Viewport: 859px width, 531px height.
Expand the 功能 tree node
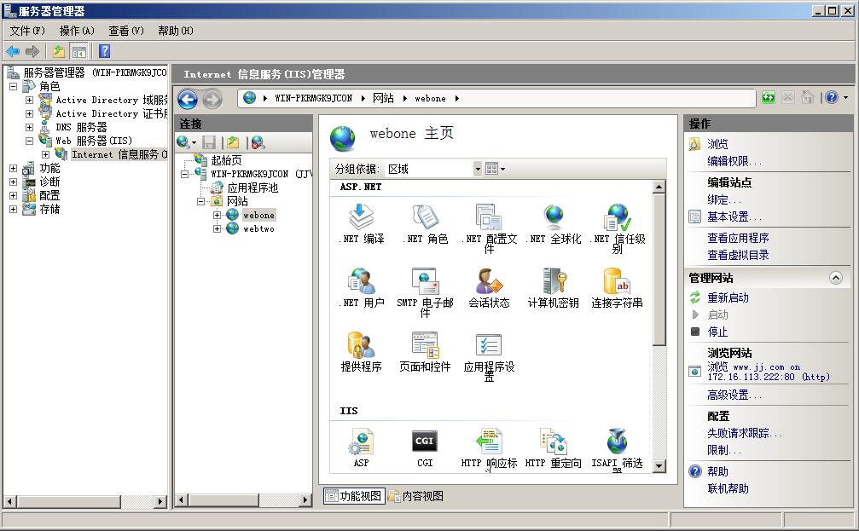tap(13, 168)
